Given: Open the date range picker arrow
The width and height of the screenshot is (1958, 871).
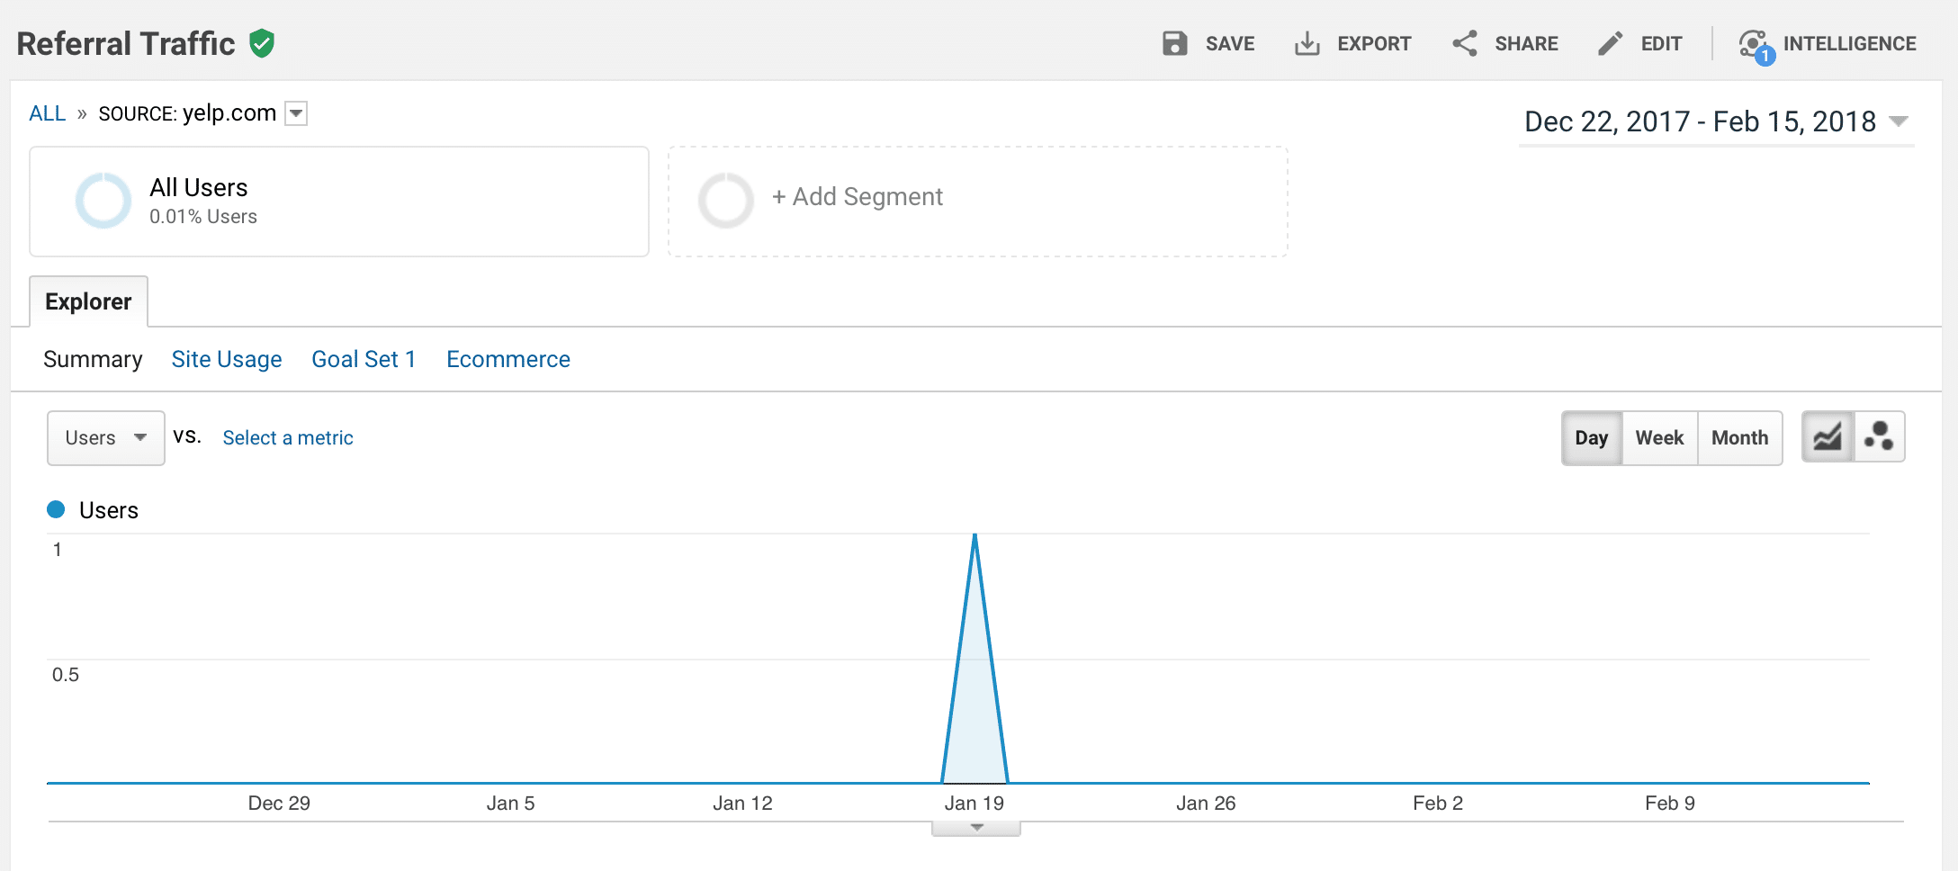Looking at the screenshot, I should [1899, 121].
